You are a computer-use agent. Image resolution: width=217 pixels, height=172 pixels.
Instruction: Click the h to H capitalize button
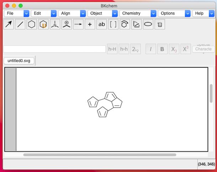pos(112,49)
